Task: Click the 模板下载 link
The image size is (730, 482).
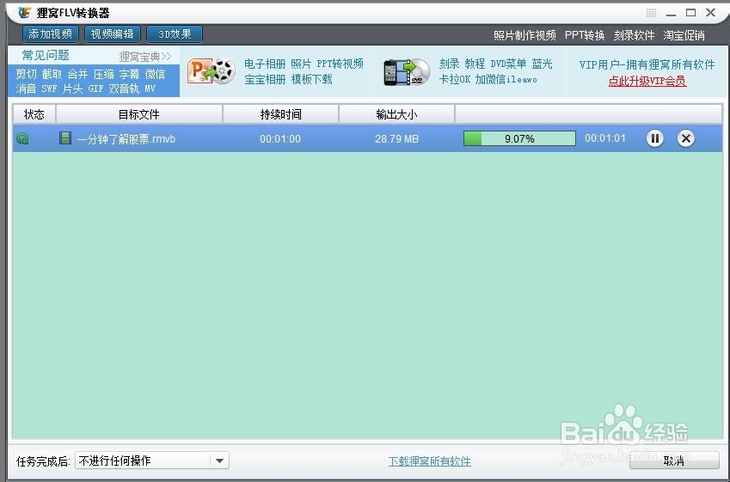Action: pos(312,79)
